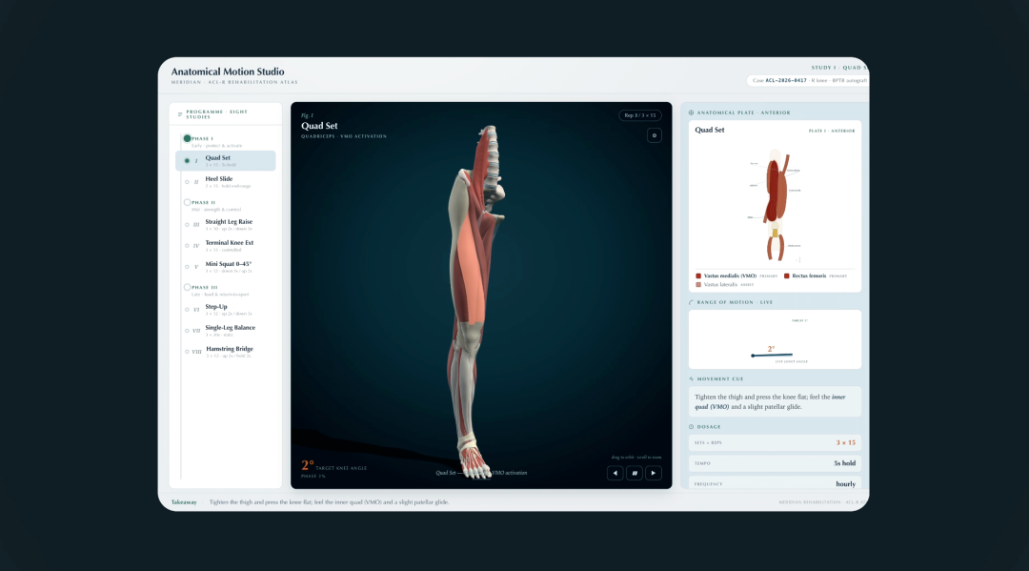The height and width of the screenshot is (571, 1029).
Task: Open the Heel Slide exercise
Action: 226,182
